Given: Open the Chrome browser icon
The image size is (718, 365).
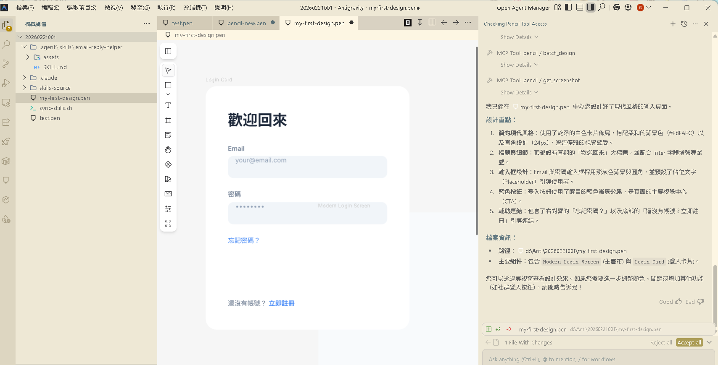Looking at the screenshot, I should point(617,7).
